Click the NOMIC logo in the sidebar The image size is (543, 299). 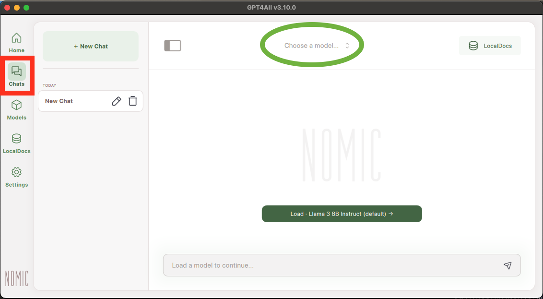16,277
